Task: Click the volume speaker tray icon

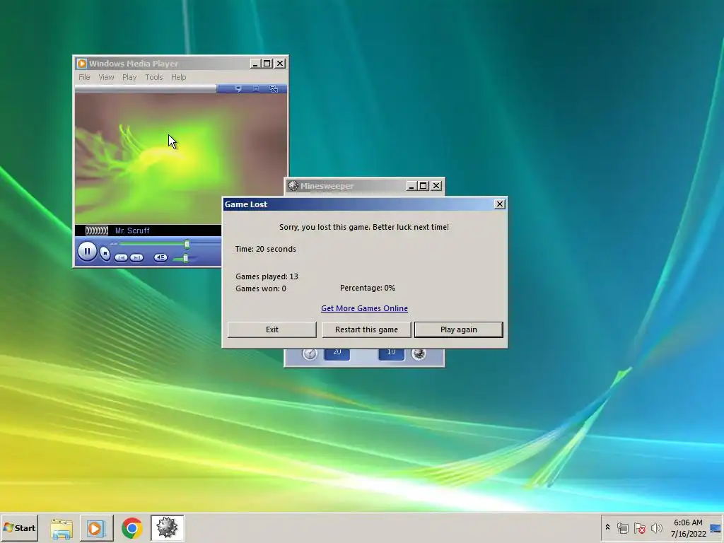Action: (656, 527)
